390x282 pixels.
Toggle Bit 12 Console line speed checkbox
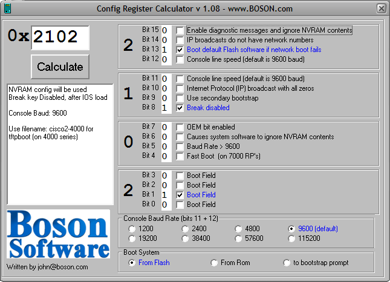click(x=180, y=59)
